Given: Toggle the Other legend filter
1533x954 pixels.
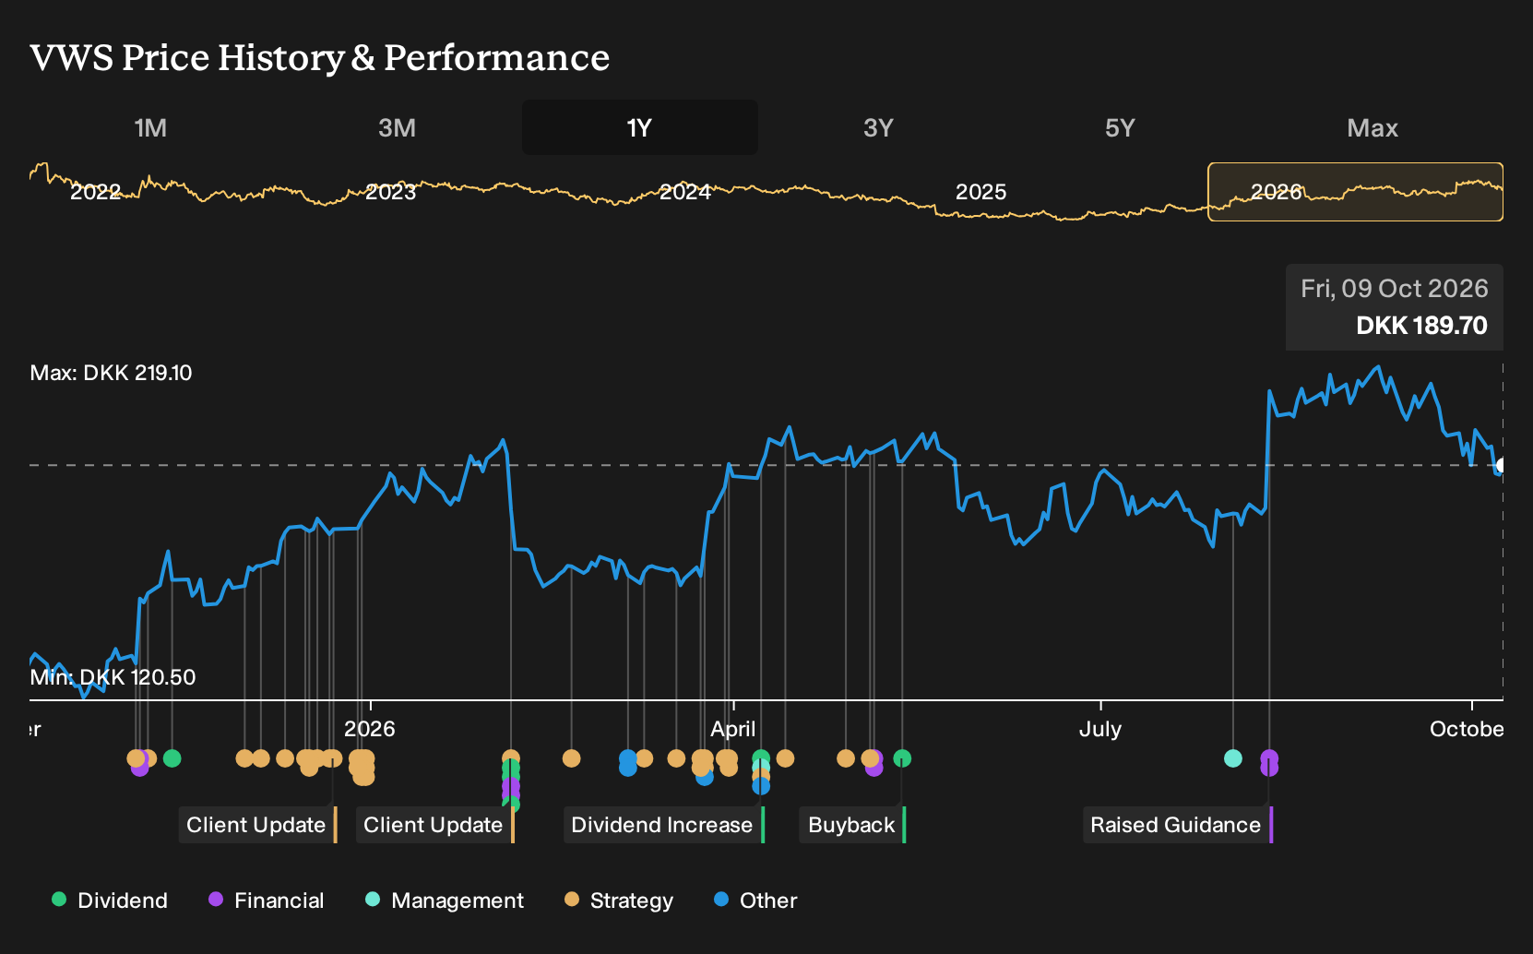Looking at the screenshot, I should 755,900.
